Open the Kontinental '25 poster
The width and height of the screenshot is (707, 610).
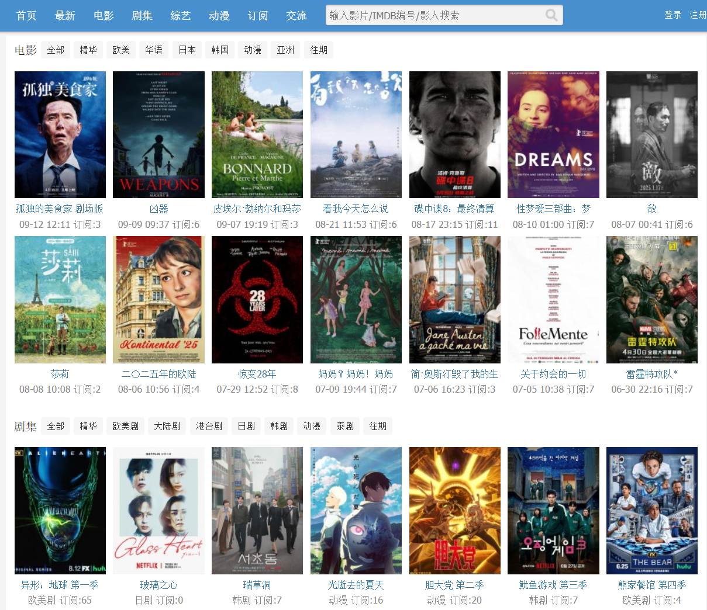[158, 300]
